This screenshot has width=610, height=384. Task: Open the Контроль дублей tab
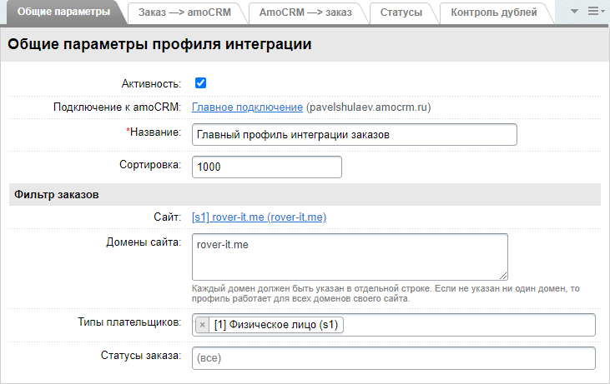(x=494, y=12)
